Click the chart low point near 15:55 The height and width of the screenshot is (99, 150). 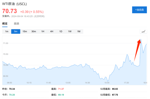[108, 81]
